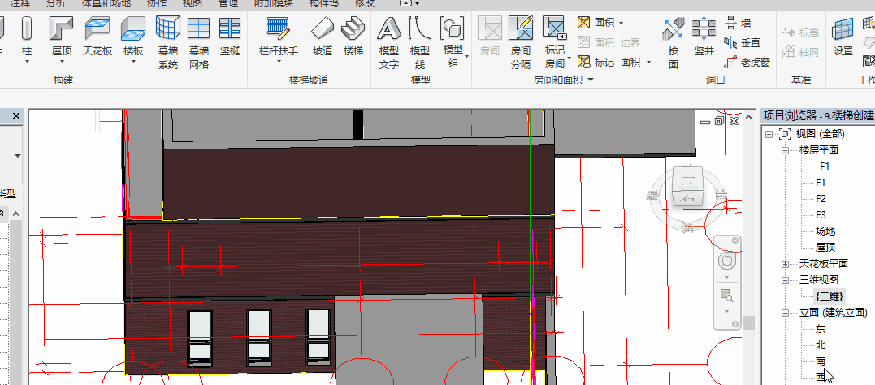Expand the 天花板平面 tree node

pyautogui.click(x=785, y=263)
